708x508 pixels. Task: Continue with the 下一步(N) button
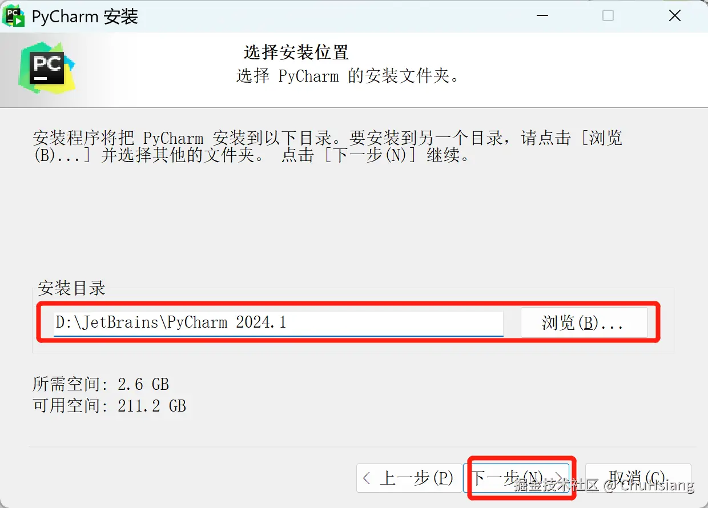[516, 478]
